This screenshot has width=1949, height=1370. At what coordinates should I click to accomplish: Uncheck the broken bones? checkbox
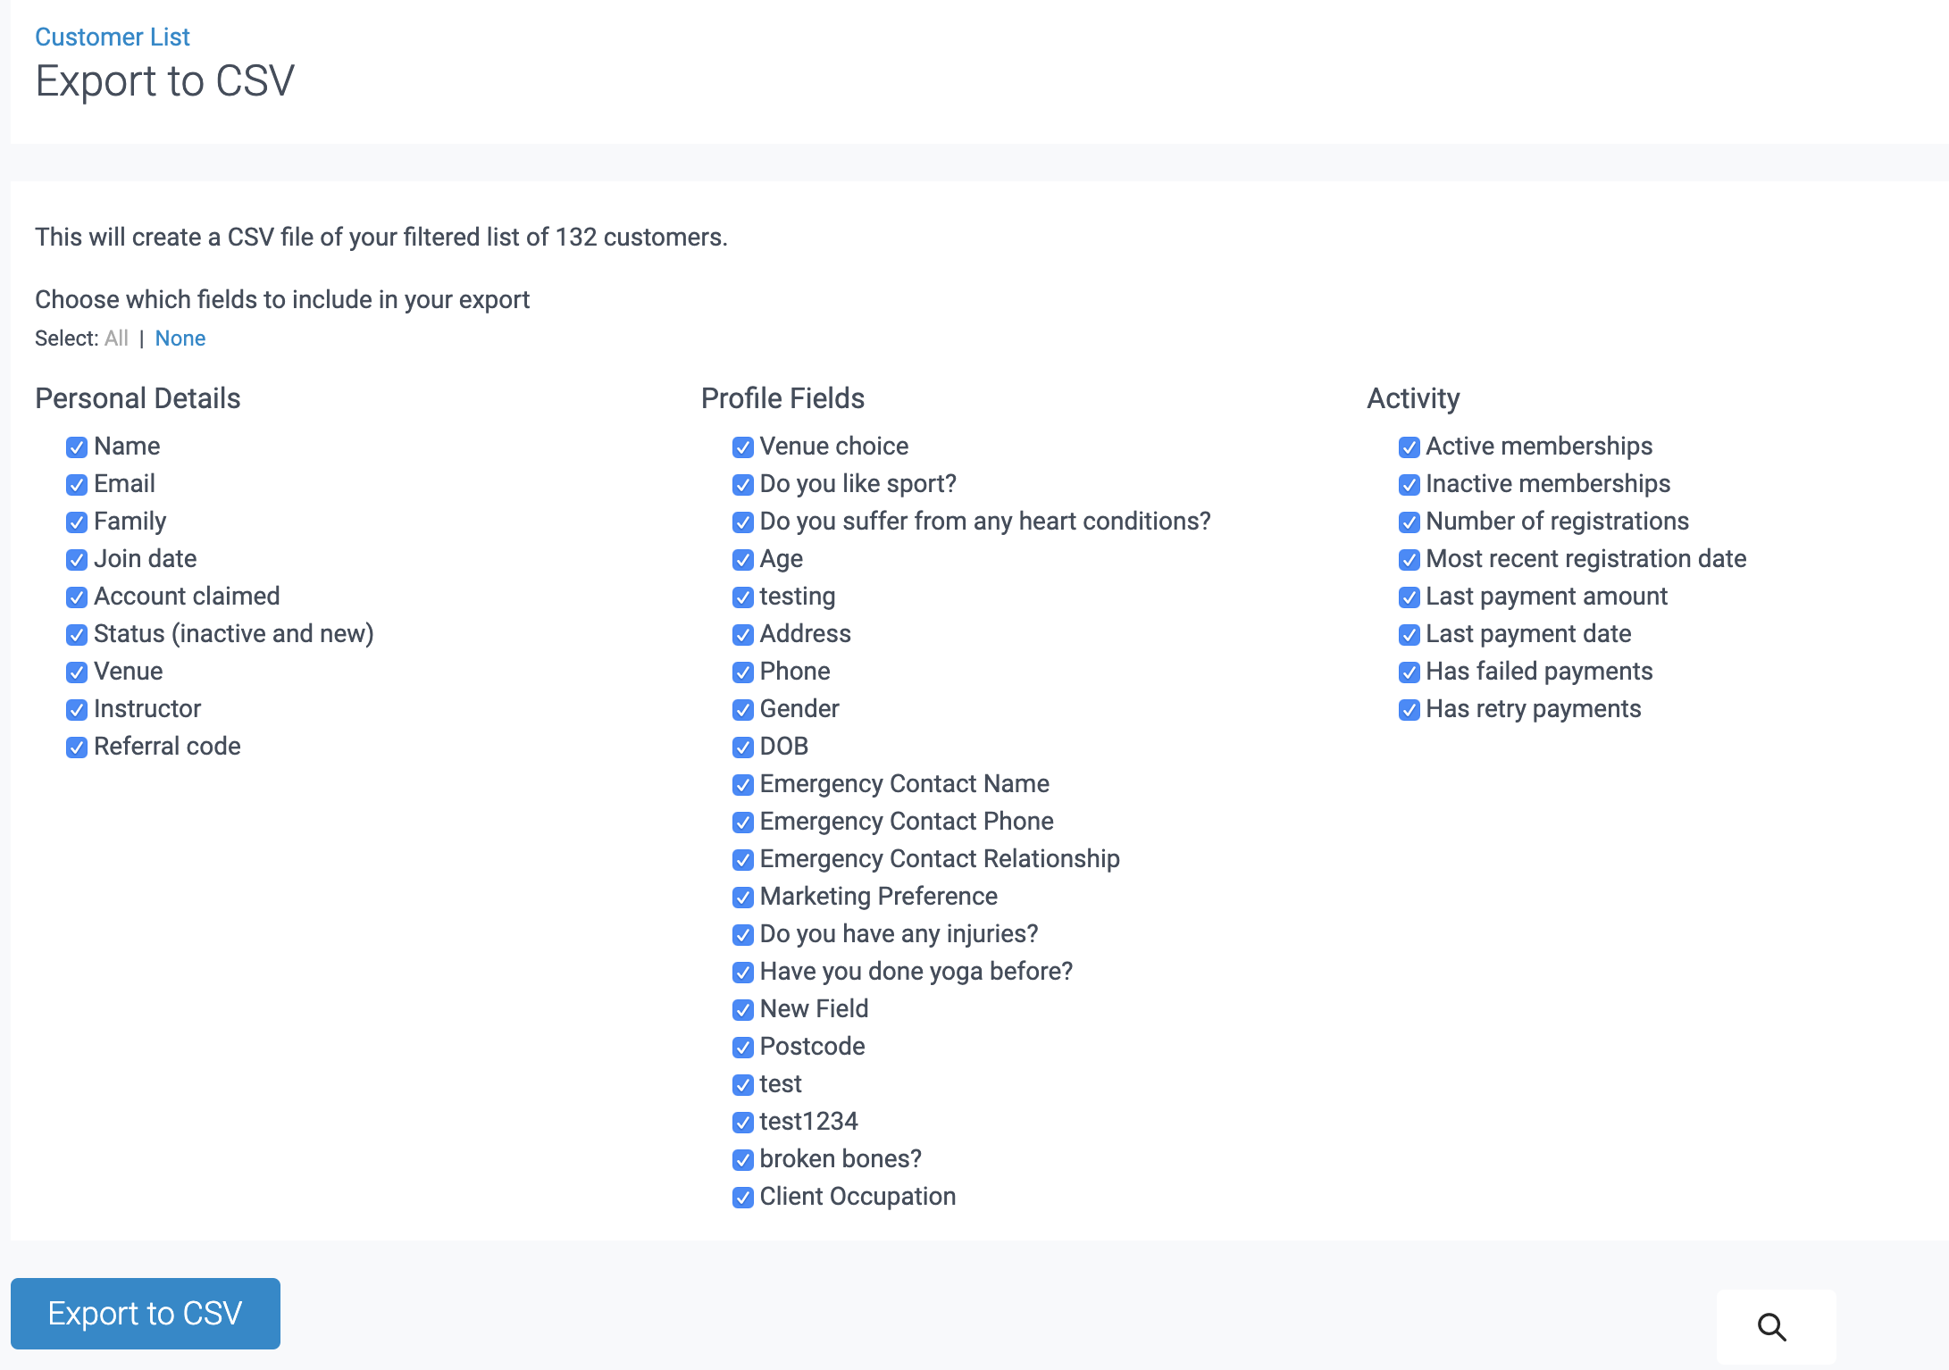click(x=742, y=1159)
